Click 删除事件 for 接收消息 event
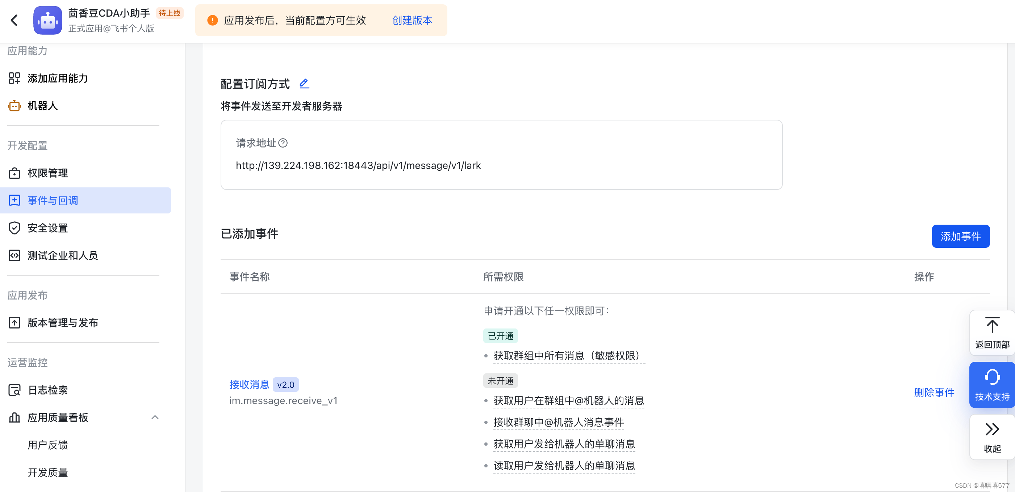1015x492 pixels. pyautogui.click(x=933, y=393)
